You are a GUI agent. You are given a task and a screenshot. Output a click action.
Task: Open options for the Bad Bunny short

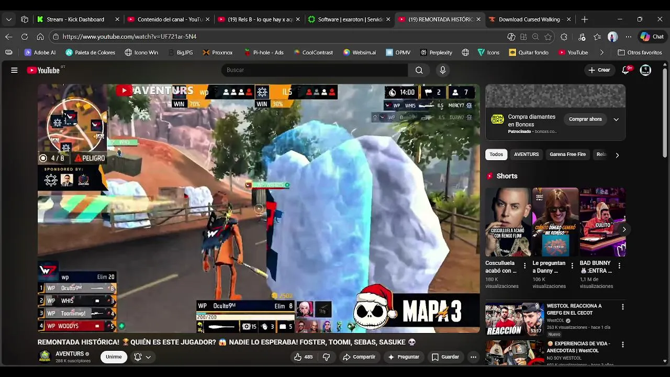pyautogui.click(x=619, y=266)
